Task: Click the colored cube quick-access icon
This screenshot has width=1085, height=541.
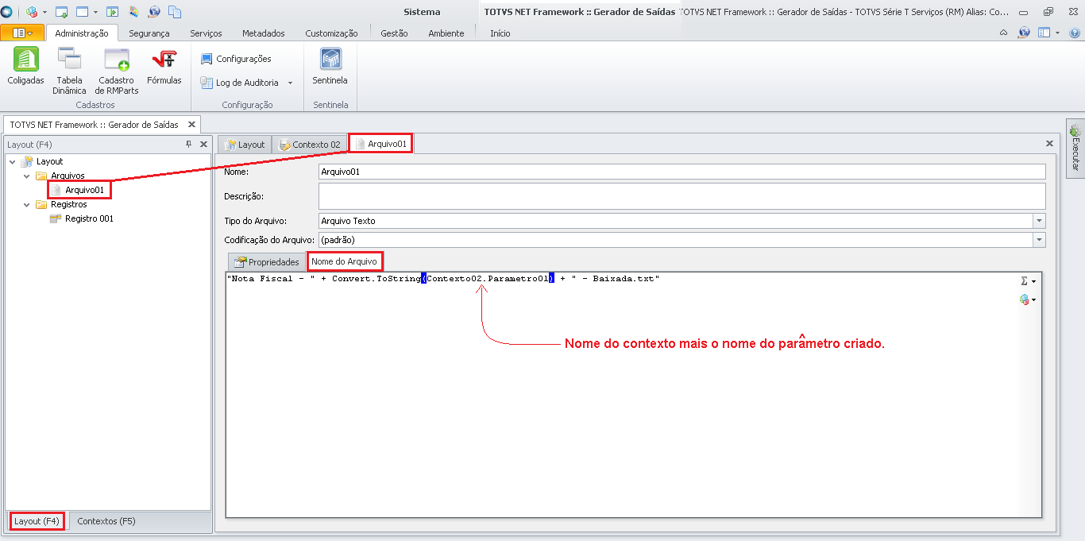Action: (32, 12)
